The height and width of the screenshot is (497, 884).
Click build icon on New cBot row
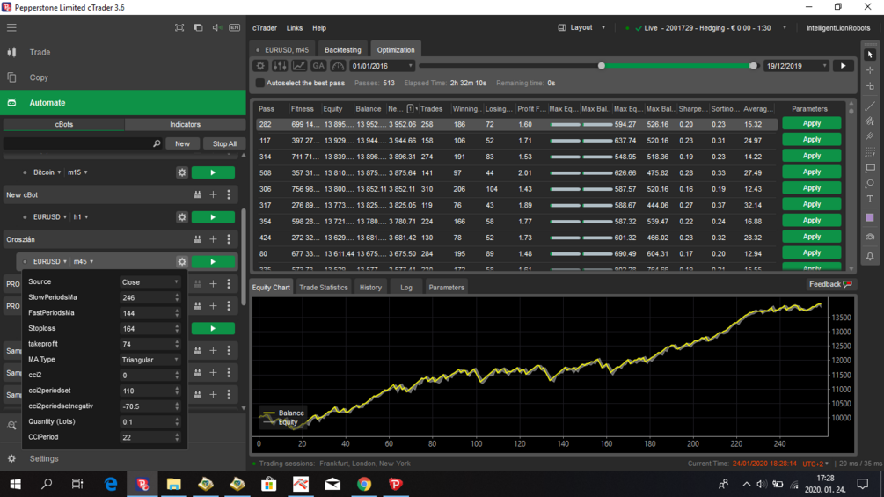[x=197, y=194]
